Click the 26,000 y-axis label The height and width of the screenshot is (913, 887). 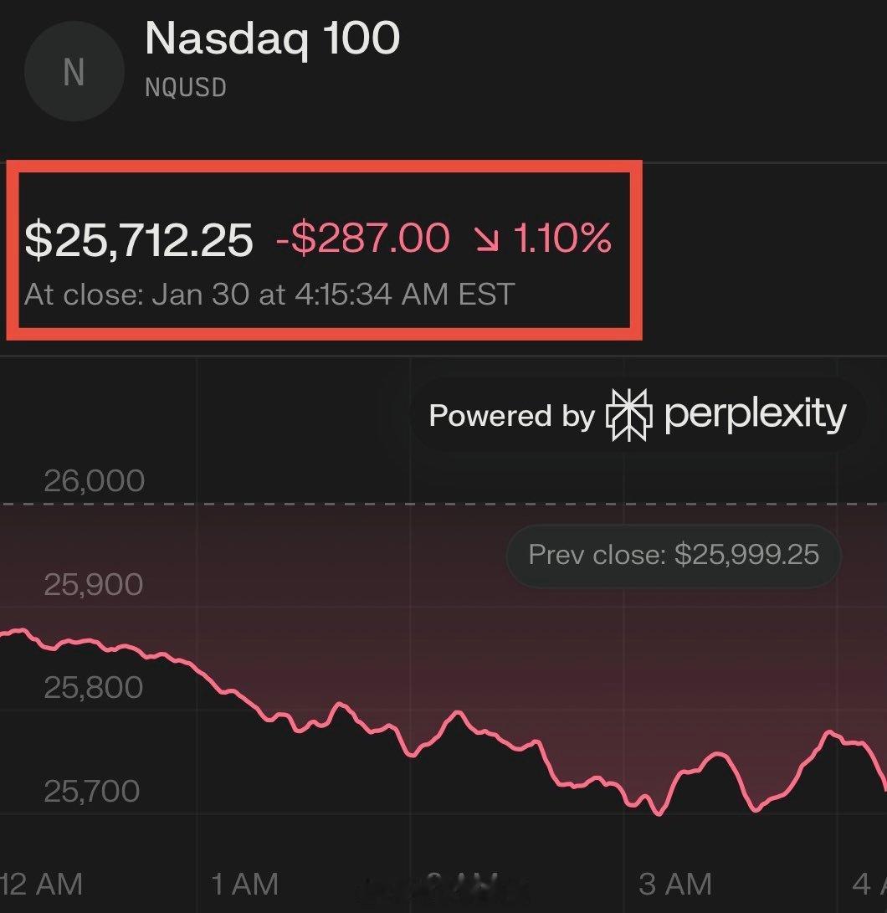click(x=94, y=480)
